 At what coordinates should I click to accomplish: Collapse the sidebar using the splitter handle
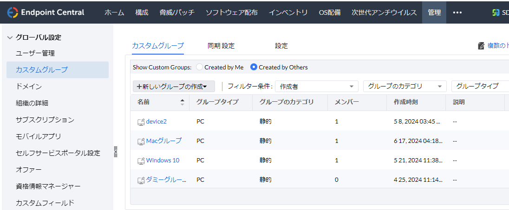116,152
